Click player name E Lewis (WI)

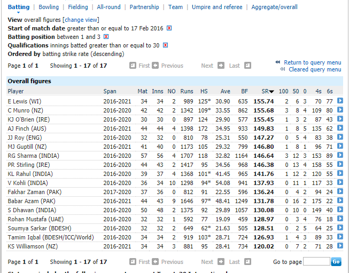click(x=25, y=101)
